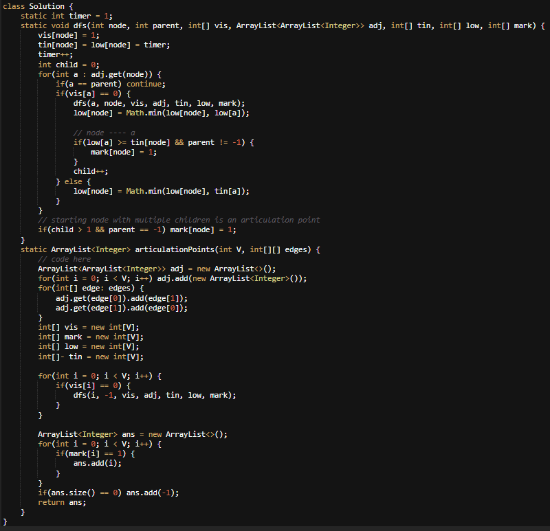Click the 'articulationPoints' method name

175,249
